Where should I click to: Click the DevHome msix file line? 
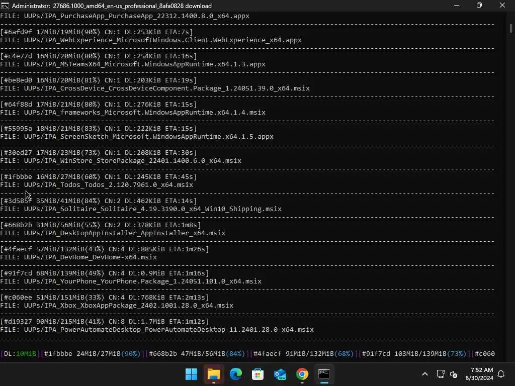(x=78, y=257)
